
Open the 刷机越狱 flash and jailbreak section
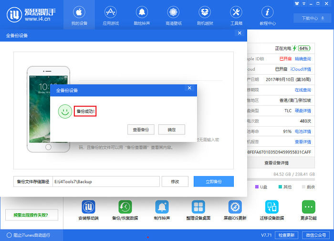[x=205, y=15]
